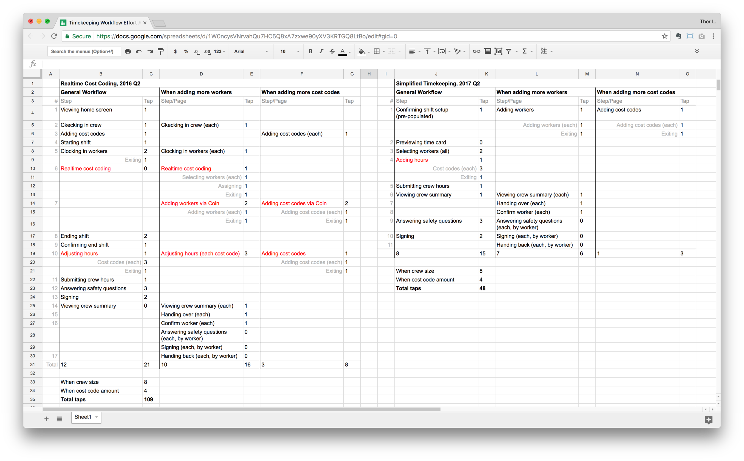Click the Evernote extension icon
Screen dimensions: 744x461
[x=678, y=36]
